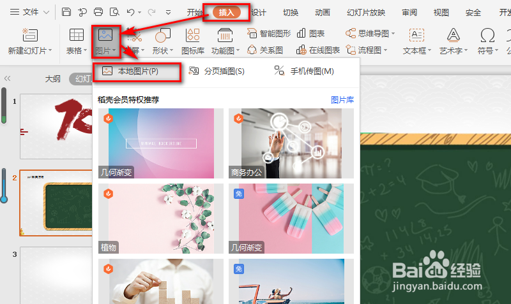The image size is (511, 304).
Task: Click the export-to-PDF icon next to Save
Action: (82, 12)
